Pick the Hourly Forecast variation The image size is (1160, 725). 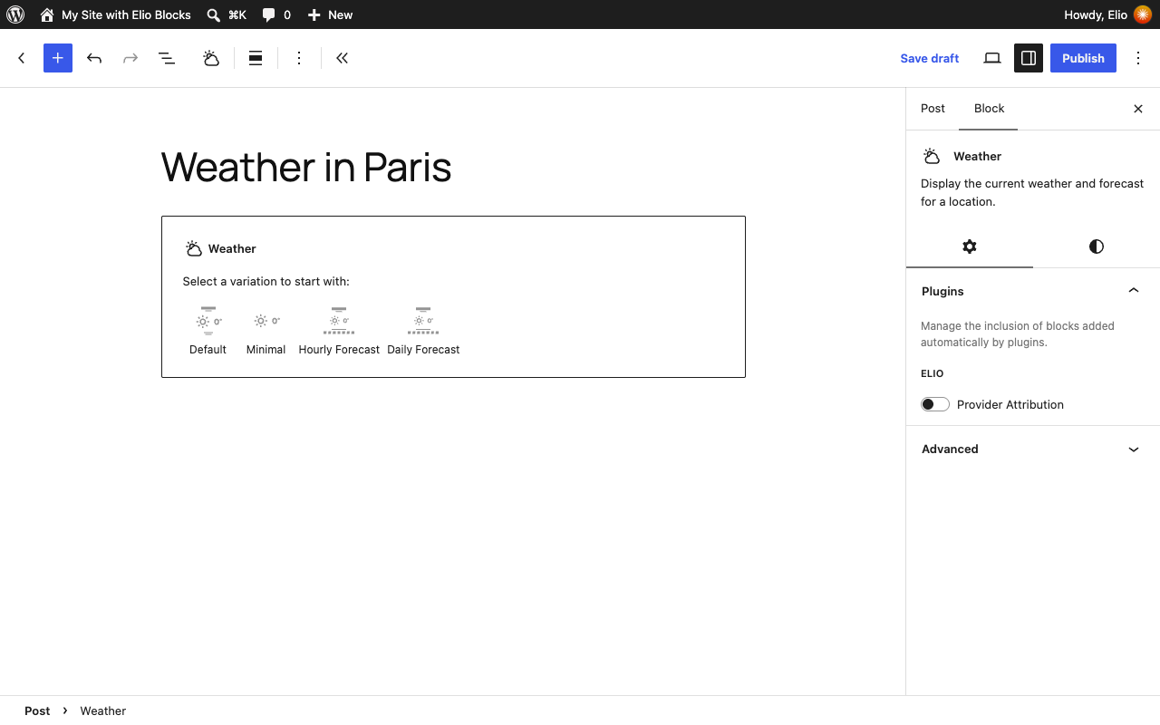339,331
